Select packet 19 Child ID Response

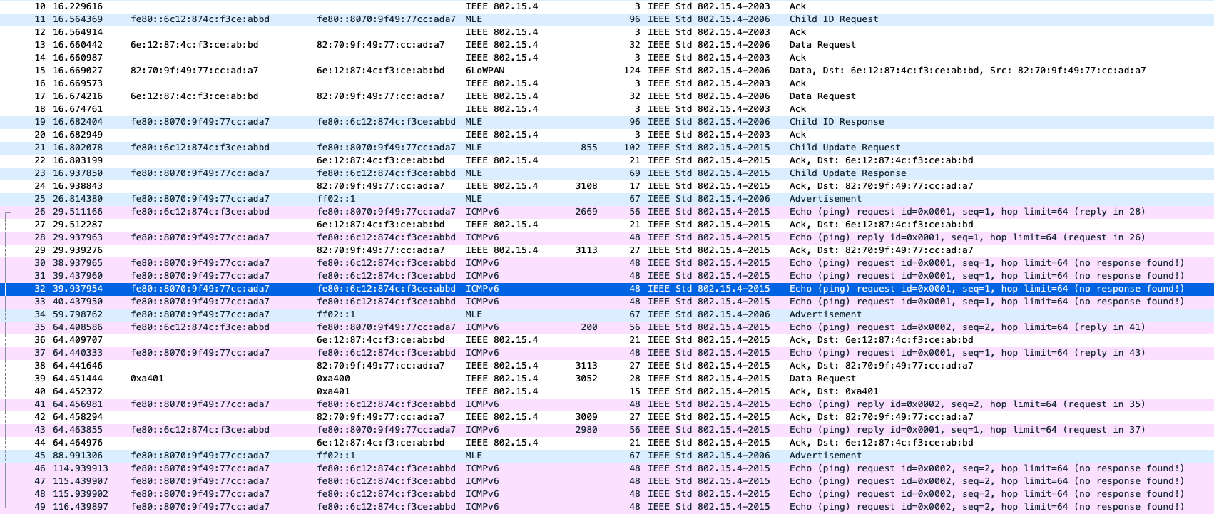(607, 122)
